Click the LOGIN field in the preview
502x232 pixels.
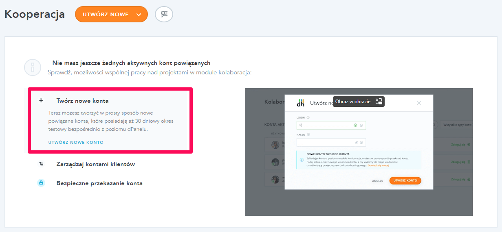[x=331, y=125]
